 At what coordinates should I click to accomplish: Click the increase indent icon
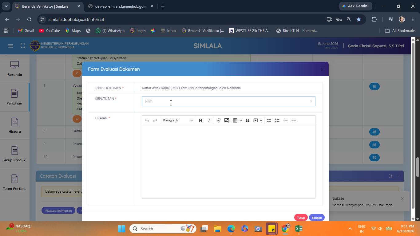[x=294, y=120]
